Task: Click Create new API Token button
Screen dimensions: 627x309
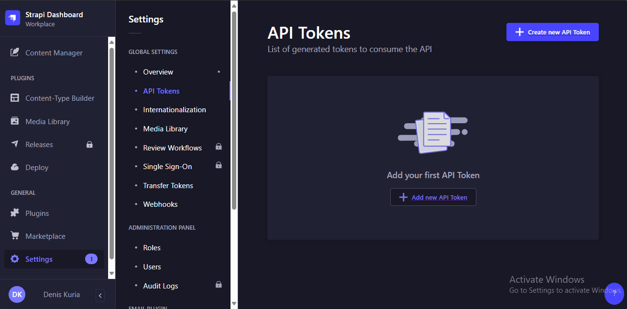Action: [x=552, y=32]
